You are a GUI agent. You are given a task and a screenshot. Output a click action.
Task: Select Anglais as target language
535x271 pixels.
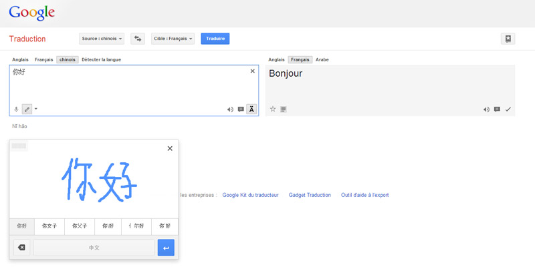(x=276, y=59)
